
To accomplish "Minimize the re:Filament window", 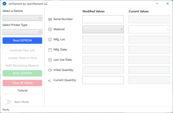I will click(157, 4).
